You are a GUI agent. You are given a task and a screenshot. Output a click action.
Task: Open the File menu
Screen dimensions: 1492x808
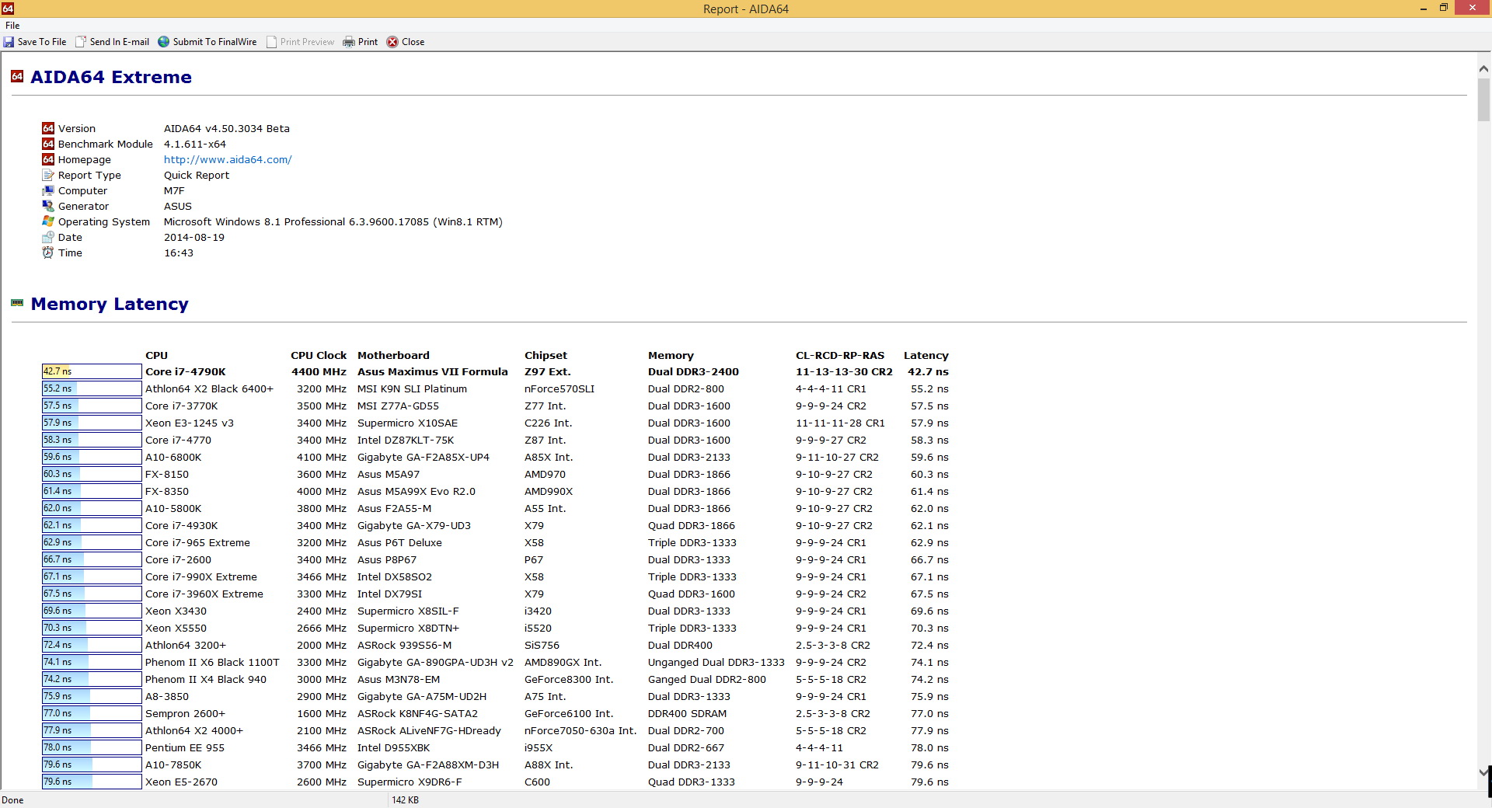12,26
